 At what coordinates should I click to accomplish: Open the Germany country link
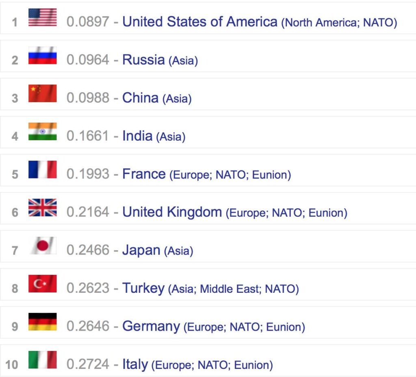151,326
